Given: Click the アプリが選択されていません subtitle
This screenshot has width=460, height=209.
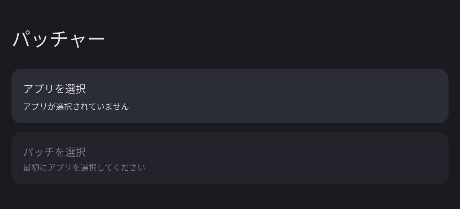Looking at the screenshot, I should click(76, 107).
